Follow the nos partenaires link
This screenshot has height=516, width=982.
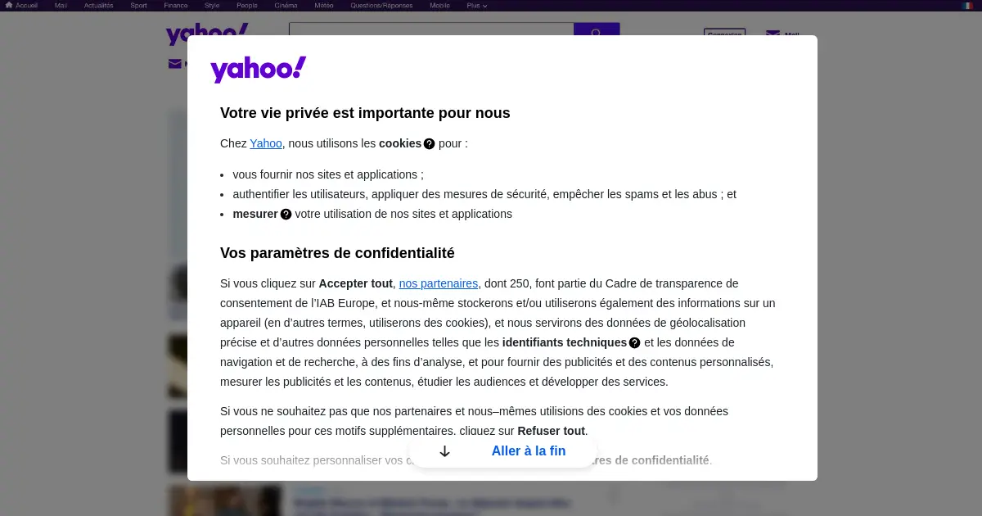tap(439, 283)
